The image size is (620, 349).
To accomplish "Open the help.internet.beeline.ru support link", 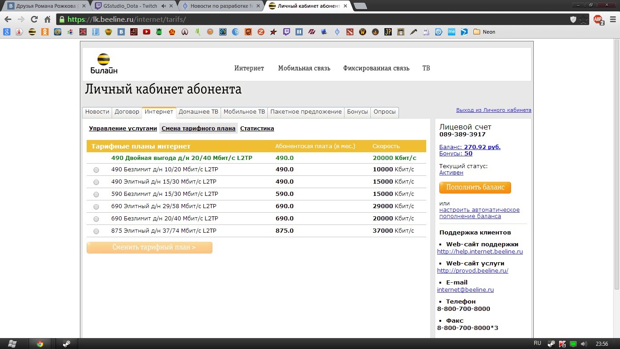I will tap(480, 252).
